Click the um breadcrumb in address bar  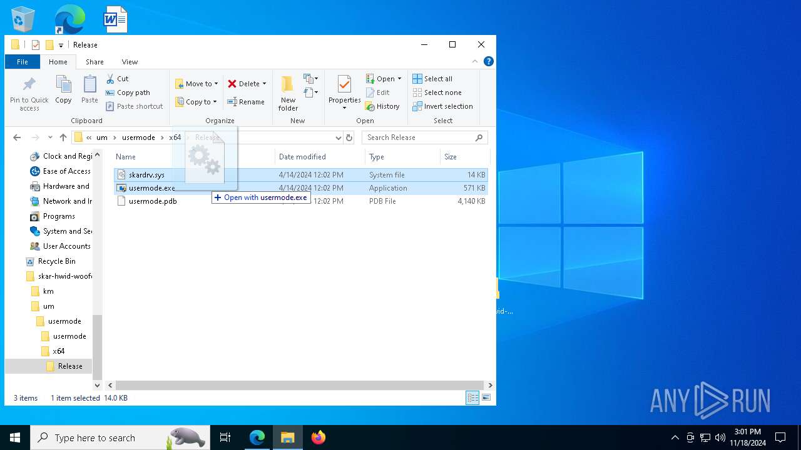[101, 137]
